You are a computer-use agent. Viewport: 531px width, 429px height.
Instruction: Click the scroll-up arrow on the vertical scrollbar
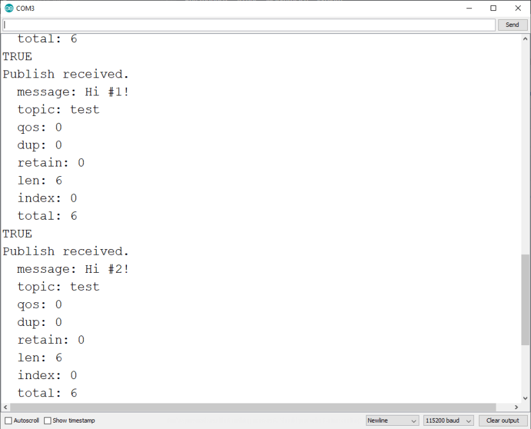525,38
